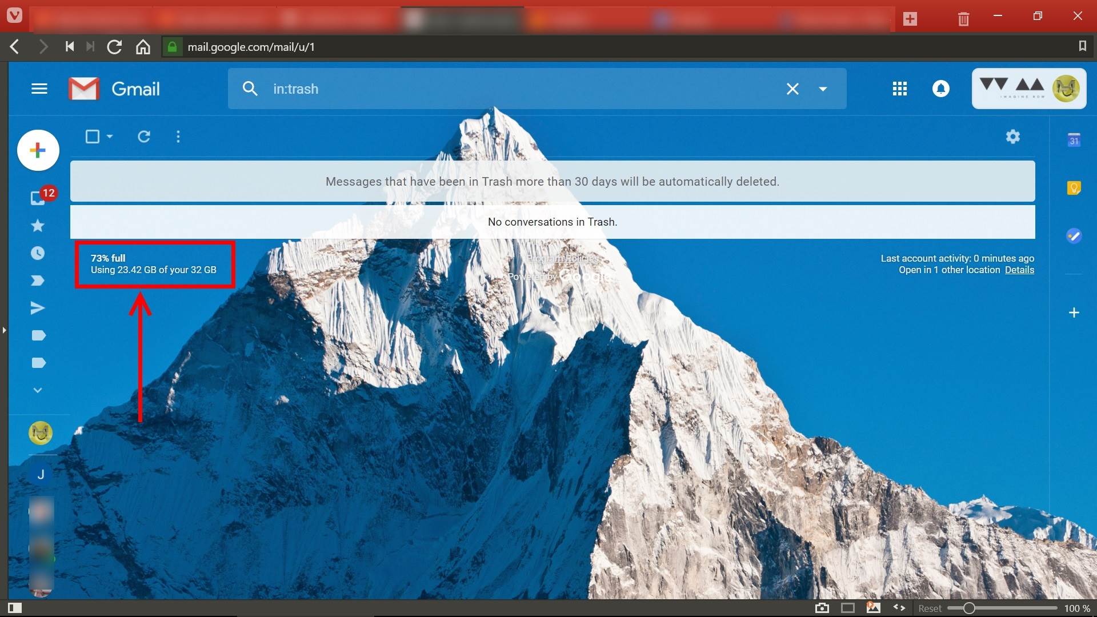This screenshot has height=617, width=1097.
Task: Open the Snoozed clock folder
Action: pyautogui.click(x=38, y=253)
